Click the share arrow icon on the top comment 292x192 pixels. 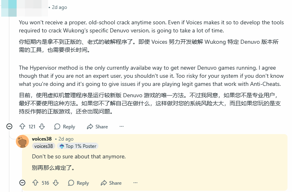(90, 126)
